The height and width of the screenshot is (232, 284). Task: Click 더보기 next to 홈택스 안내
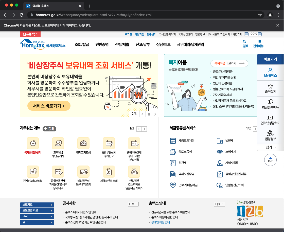tap(219, 204)
